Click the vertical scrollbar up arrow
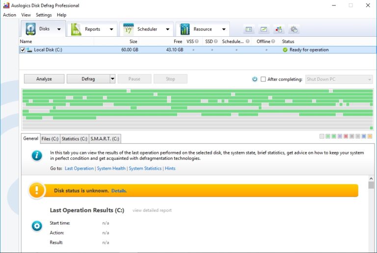This screenshot has height=253, width=377. click(x=371, y=178)
